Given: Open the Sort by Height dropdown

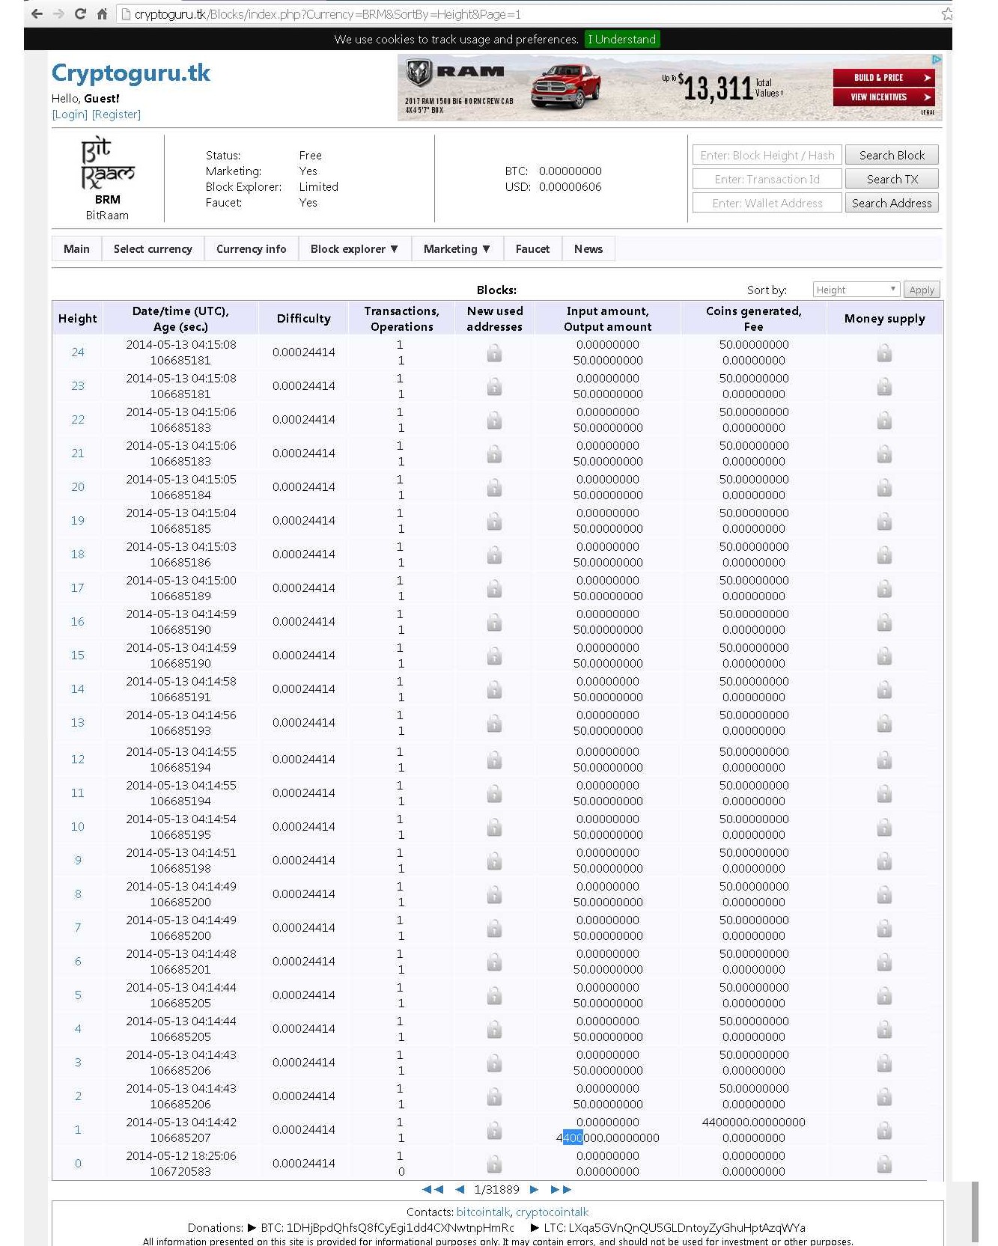Looking at the screenshot, I should [x=856, y=290].
